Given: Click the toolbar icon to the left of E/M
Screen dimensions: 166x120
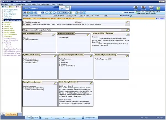Looking at the screenshot, I should coord(36,13).
